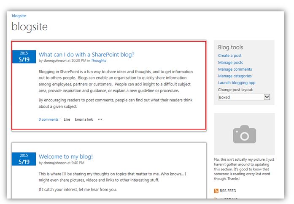Click the 5/19 date tile of Welcome post
The height and width of the screenshot is (204, 294).
pyautogui.click(x=24, y=159)
